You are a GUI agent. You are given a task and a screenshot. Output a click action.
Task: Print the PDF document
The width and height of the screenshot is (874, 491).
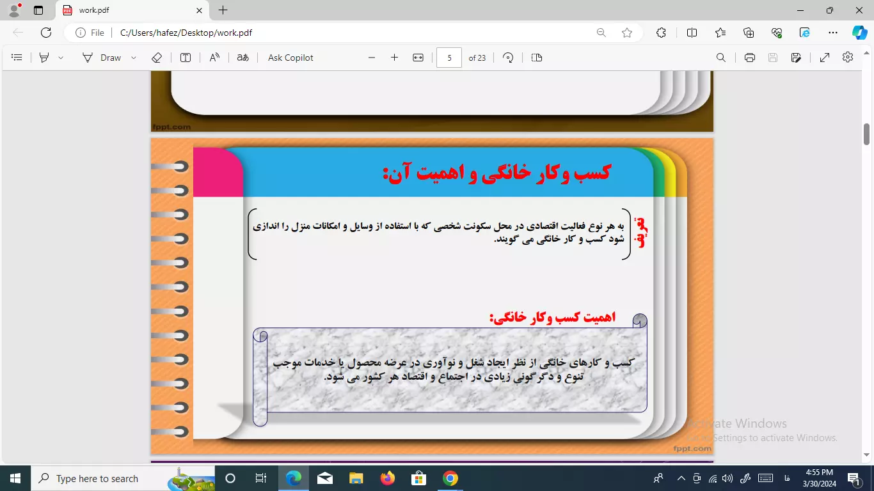(750, 58)
